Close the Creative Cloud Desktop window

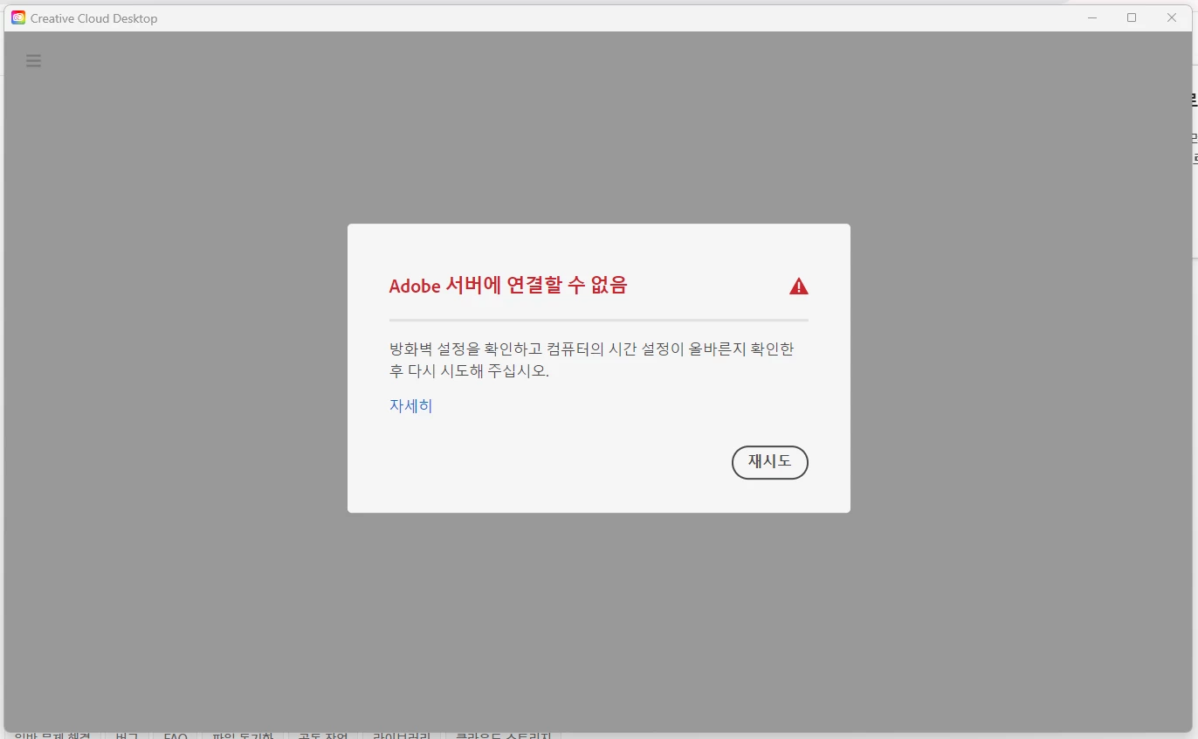(x=1172, y=17)
